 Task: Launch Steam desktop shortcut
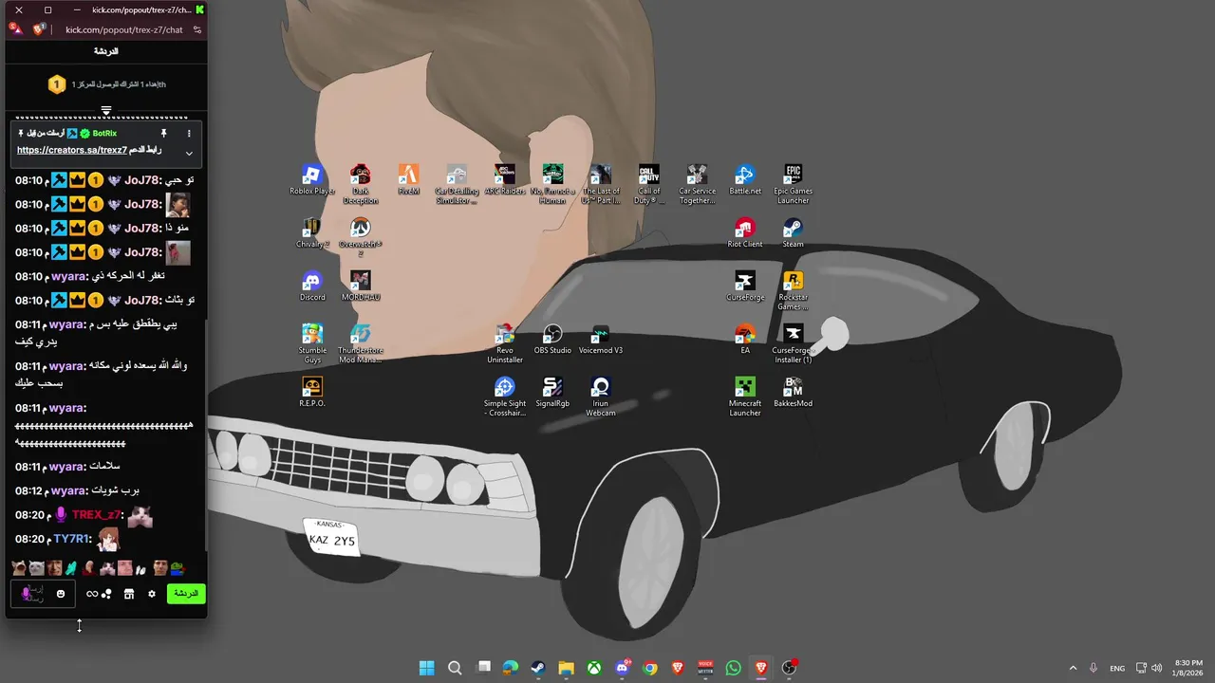[x=794, y=233]
